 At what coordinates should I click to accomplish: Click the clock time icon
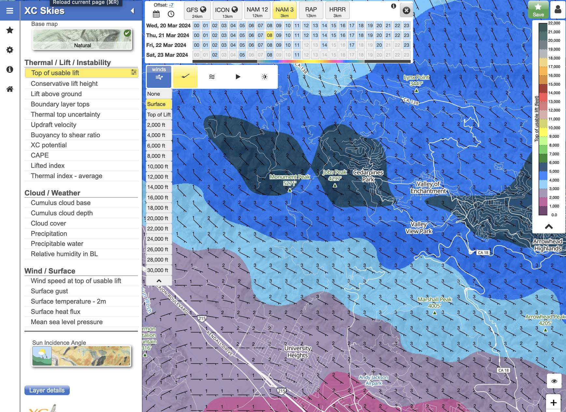(x=171, y=14)
